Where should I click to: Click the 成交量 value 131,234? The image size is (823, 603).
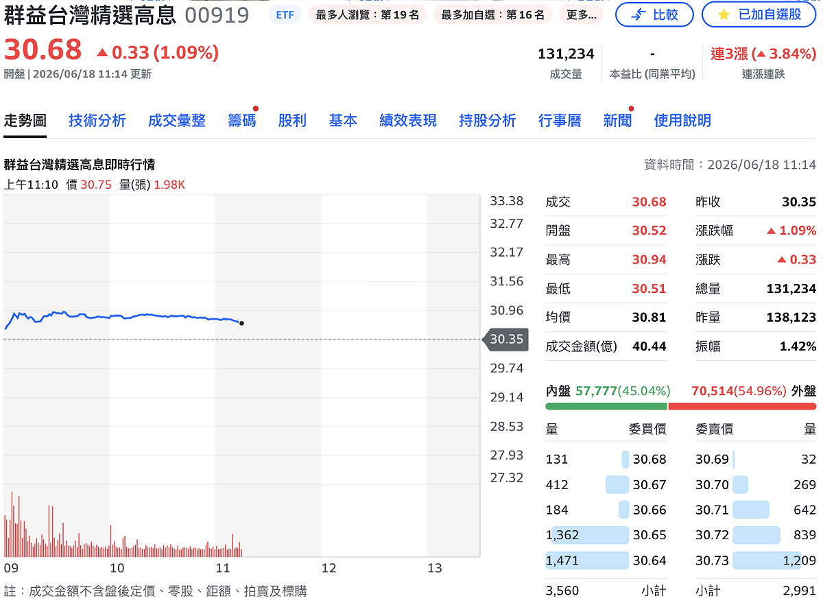click(x=566, y=54)
